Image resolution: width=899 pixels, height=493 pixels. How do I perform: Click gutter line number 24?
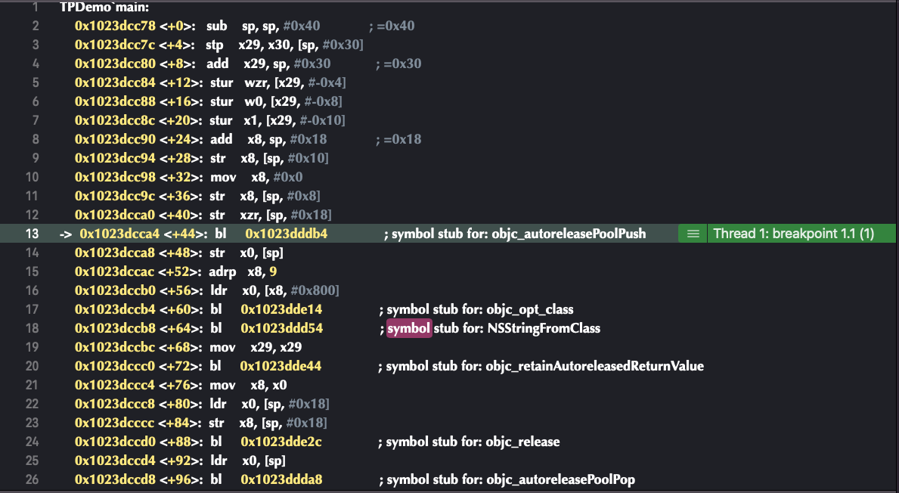point(32,442)
